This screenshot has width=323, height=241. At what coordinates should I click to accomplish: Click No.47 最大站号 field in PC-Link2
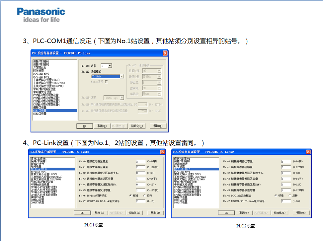point(285,201)
